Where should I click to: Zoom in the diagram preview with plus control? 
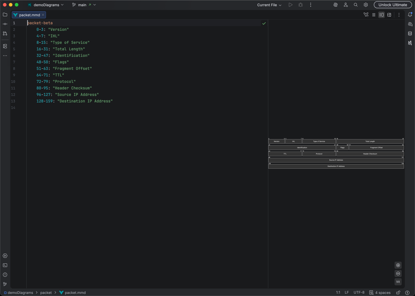pyautogui.click(x=398, y=265)
